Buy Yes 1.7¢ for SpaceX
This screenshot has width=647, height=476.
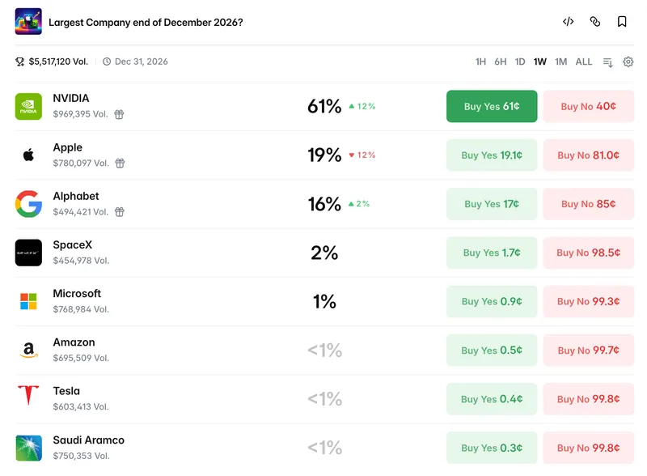coord(492,253)
